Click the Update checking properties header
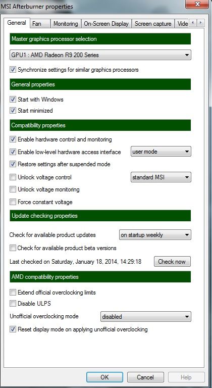 point(100,216)
